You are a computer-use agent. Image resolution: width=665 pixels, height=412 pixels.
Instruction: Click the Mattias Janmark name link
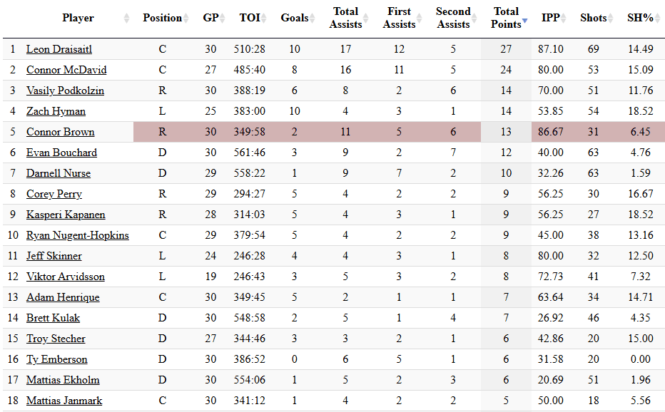coord(64,401)
